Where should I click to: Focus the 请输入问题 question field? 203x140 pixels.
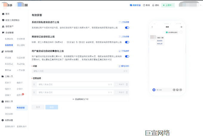click(80, 71)
